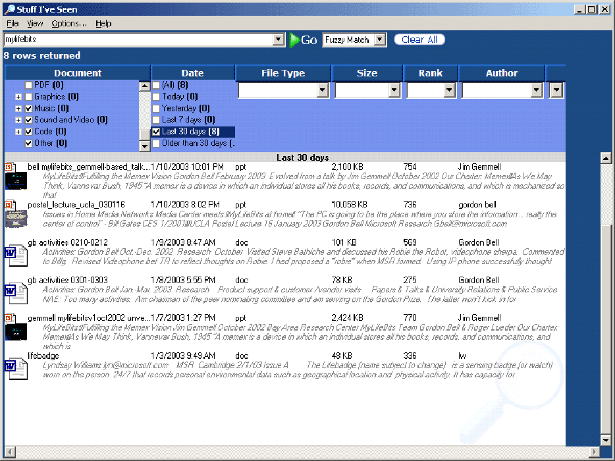Open the gb activities 0210-0212 Word icon
Image resolution: width=615 pixels, height=461 pixels.
click(x=15, y=254)
